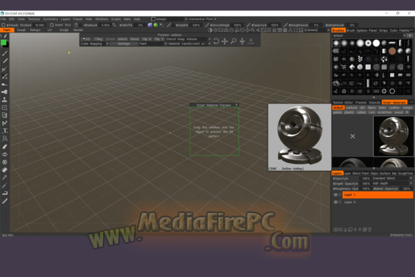
Task: Click the Unlock button in Preview options
Action: 122,39
